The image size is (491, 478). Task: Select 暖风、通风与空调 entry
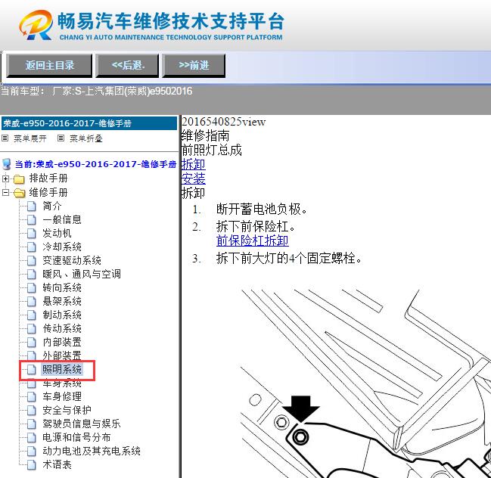click(82, 274)
